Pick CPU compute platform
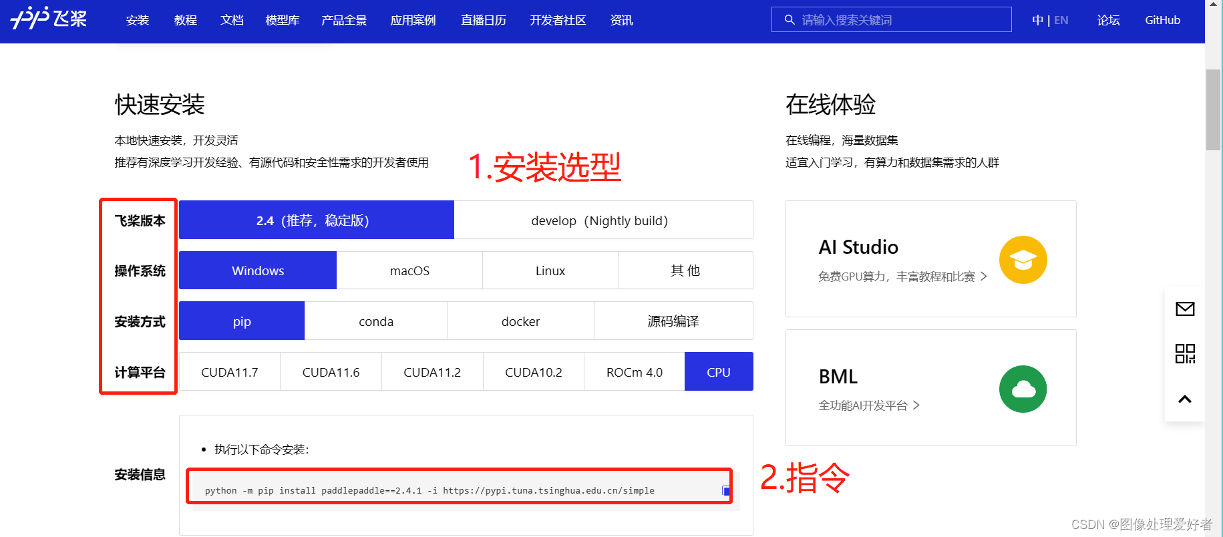Screen dimensions: 1223x537 point(719,372)
